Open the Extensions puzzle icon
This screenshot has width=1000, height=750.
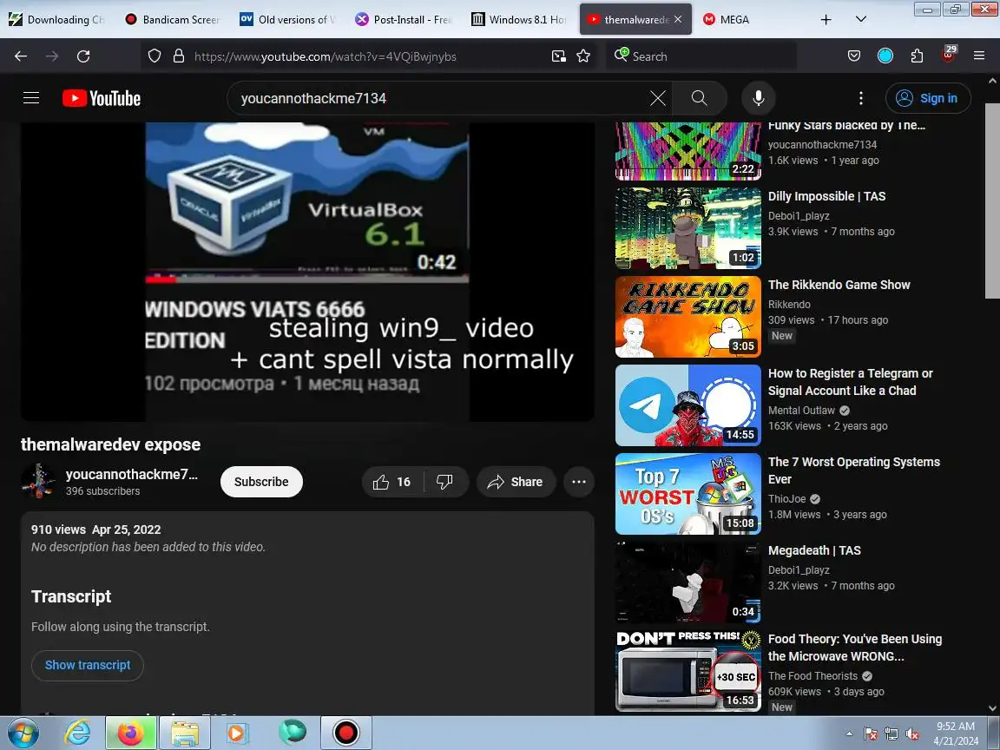(x=917, y=56)
